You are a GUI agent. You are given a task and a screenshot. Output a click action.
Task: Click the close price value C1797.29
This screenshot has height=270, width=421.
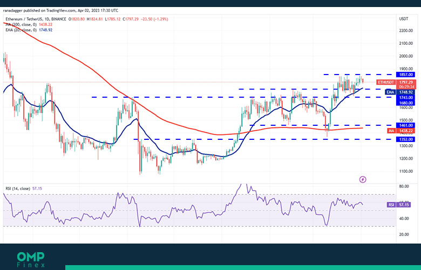point(131,19)
